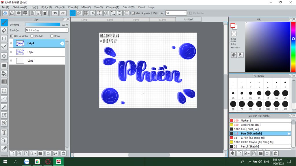The height and width of the screenshot is (166, 296).
Task: Open Zalo from the taskbar
Action: pos(27,162)
